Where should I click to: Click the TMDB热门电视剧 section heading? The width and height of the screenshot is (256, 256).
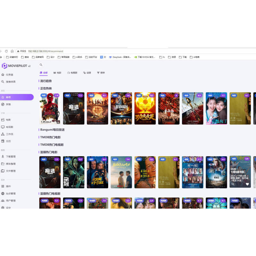click(x=52, y=145)
